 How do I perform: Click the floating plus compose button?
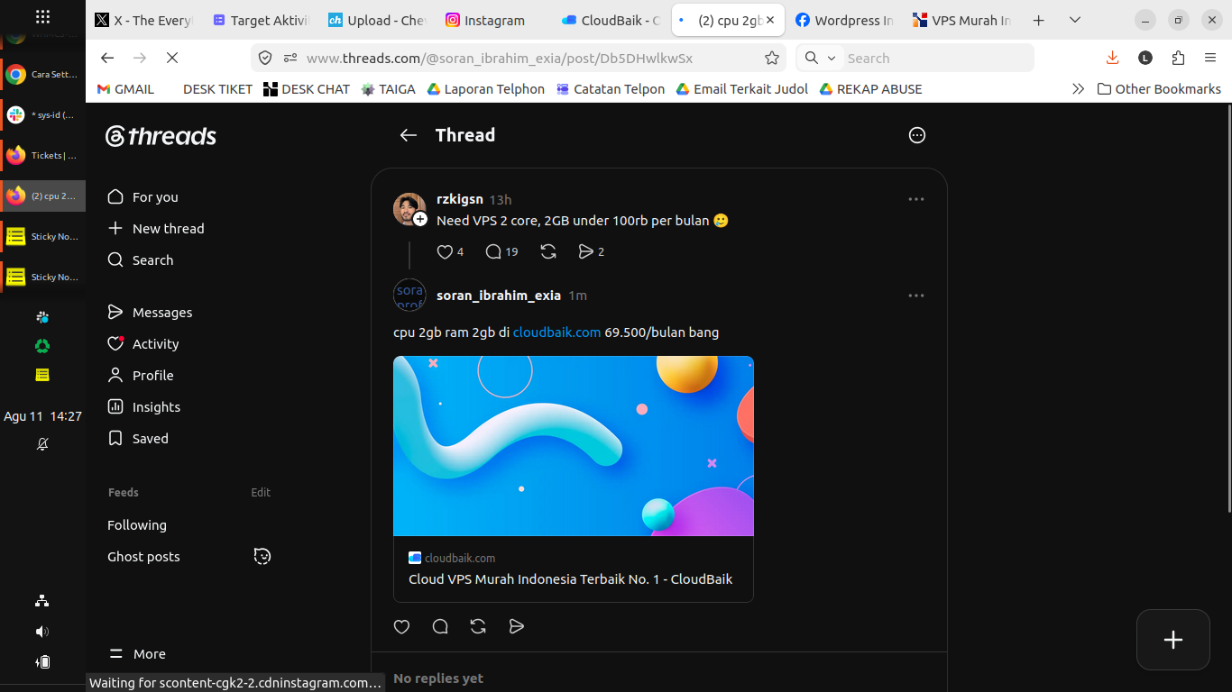pyautogui.click(x=1172, y=640)
